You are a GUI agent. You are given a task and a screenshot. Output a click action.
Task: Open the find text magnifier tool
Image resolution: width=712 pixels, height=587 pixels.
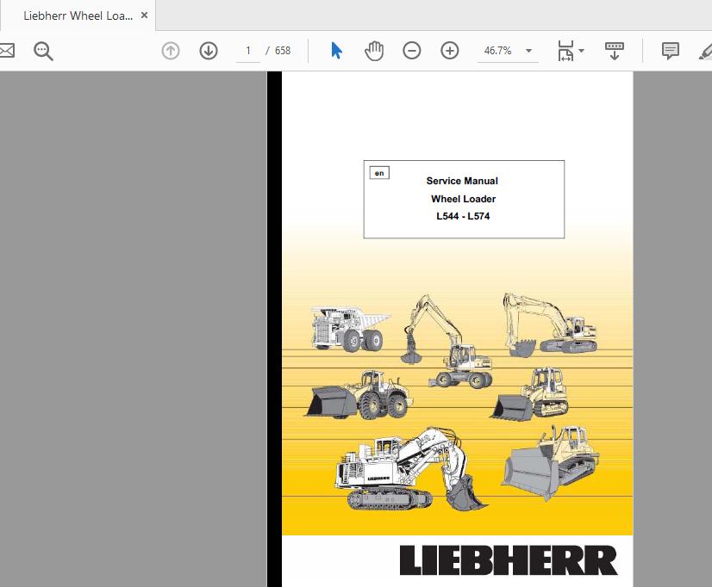click(x=43, y=51)
